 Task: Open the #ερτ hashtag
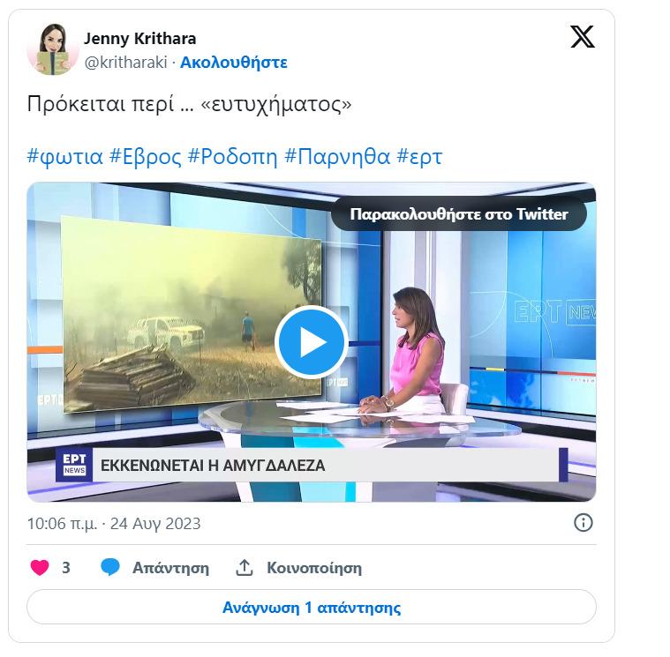click(x=419, y=156)
